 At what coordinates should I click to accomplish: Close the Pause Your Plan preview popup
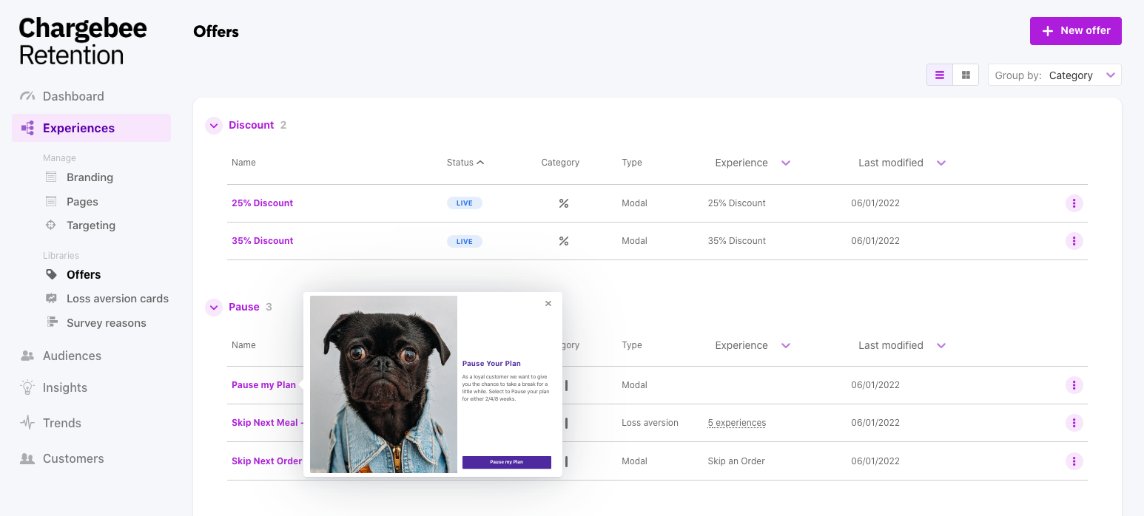[548, 304]
